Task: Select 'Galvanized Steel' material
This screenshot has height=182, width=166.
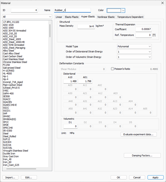Action: (12, 68)
